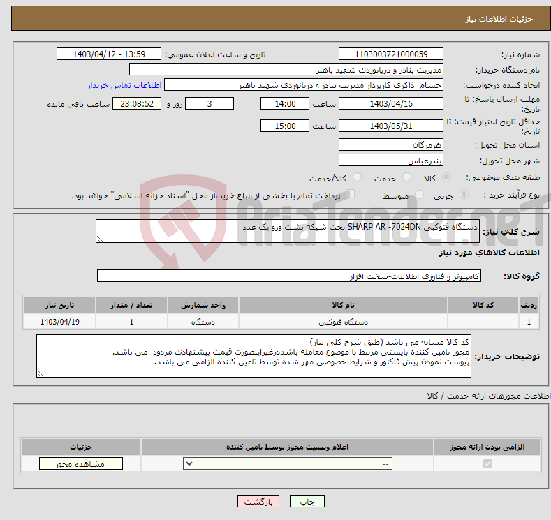Click the remaining time field 23:08:52
This screenshot has height=520, width=551.
tap(137, 103)
